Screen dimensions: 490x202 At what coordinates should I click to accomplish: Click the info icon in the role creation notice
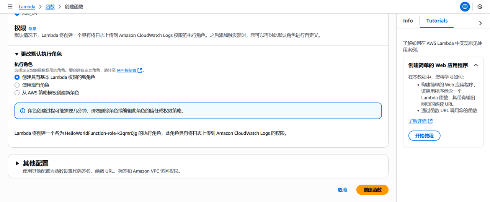click(23, 111)
